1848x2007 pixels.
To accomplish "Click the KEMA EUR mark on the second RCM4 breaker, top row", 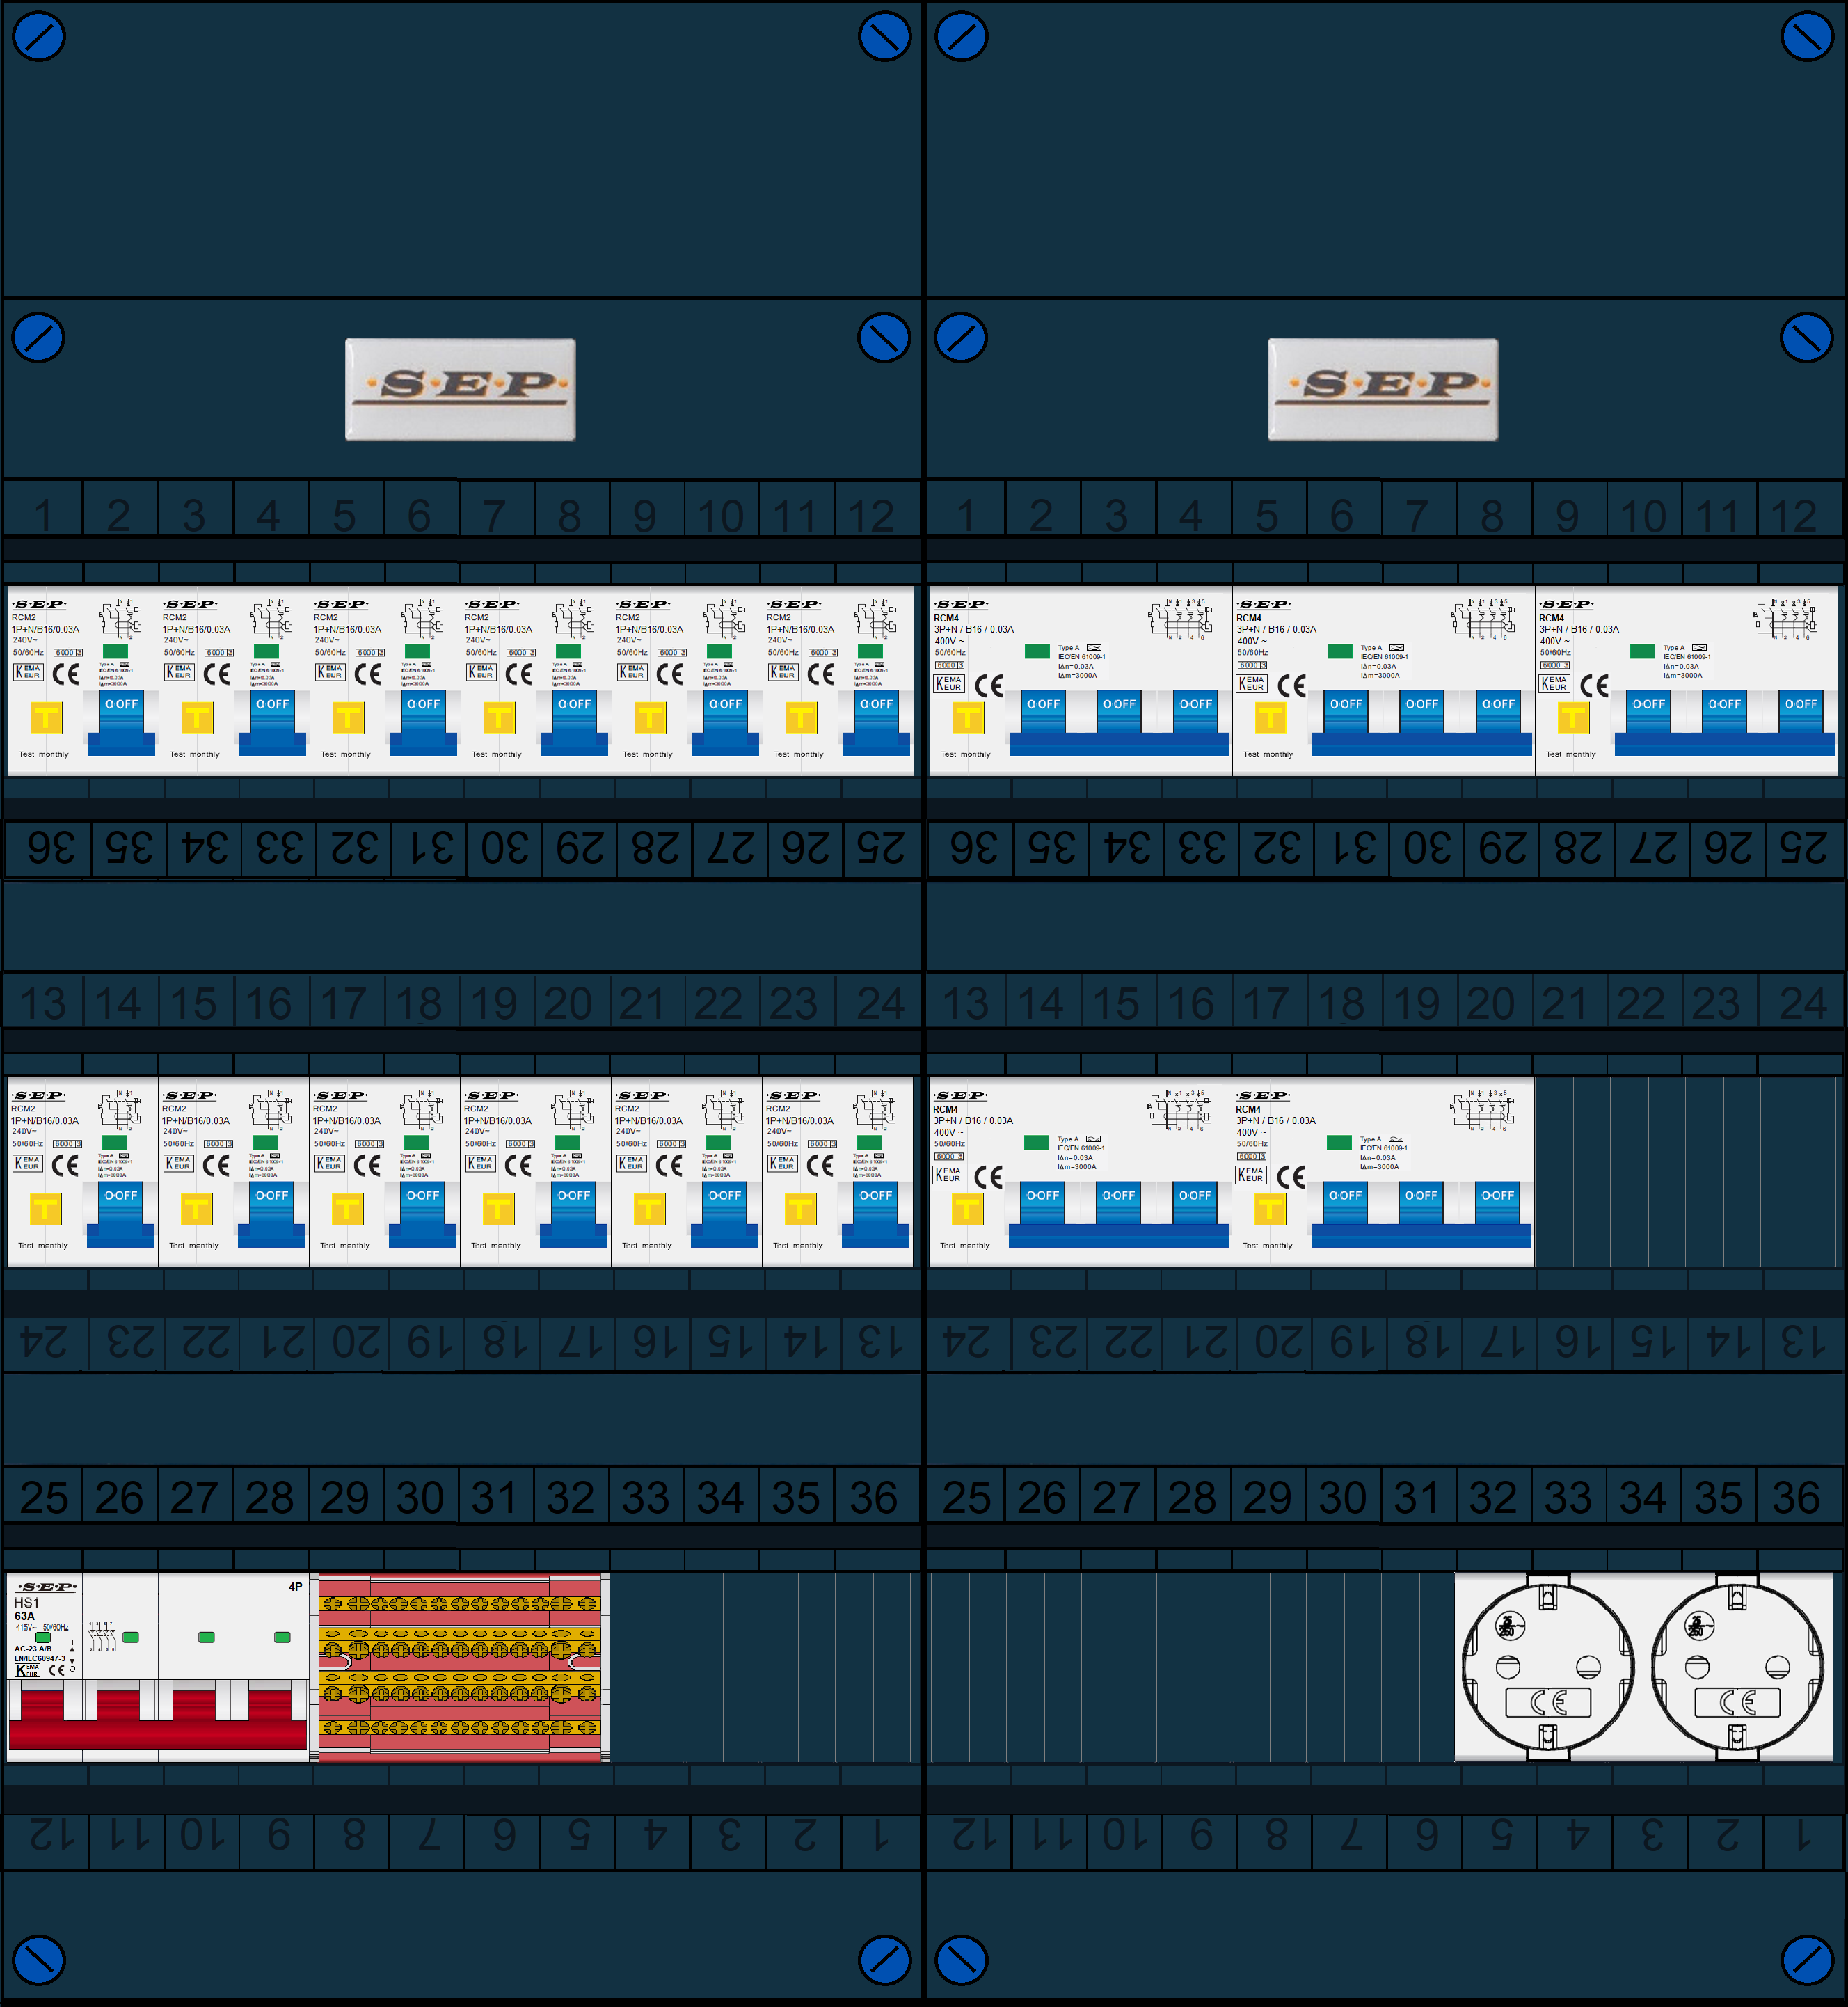I will (x=1251, y=684).
